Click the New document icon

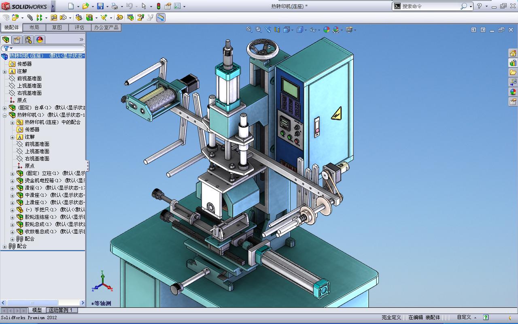pyautogui.click(x=71, y=6)
